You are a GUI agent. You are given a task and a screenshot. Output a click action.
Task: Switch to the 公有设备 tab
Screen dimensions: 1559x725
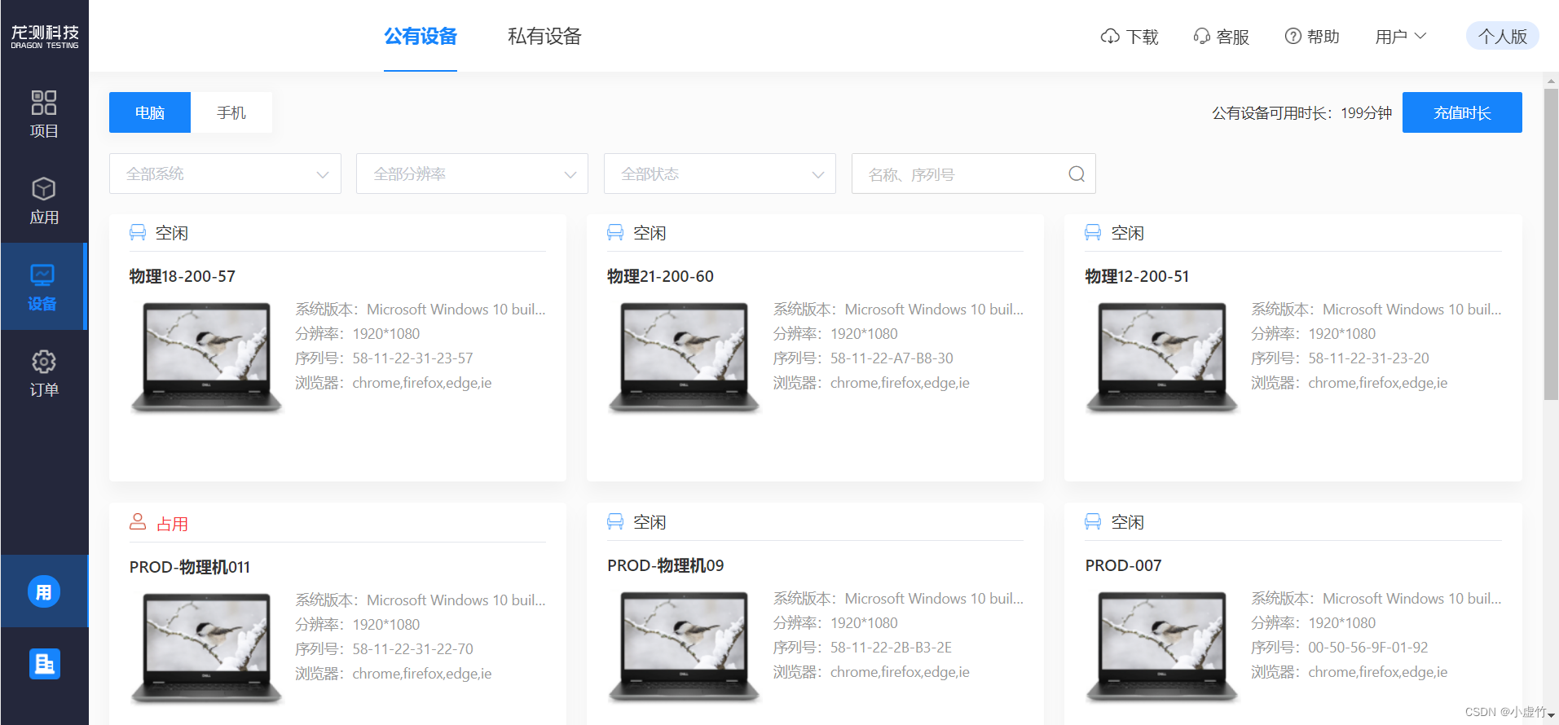click(x=421, y=37)
